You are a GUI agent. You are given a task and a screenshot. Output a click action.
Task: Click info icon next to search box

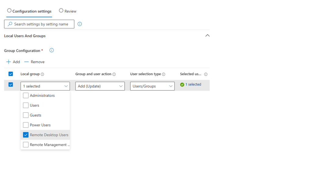pyautogui.click(x=80, y=24)
